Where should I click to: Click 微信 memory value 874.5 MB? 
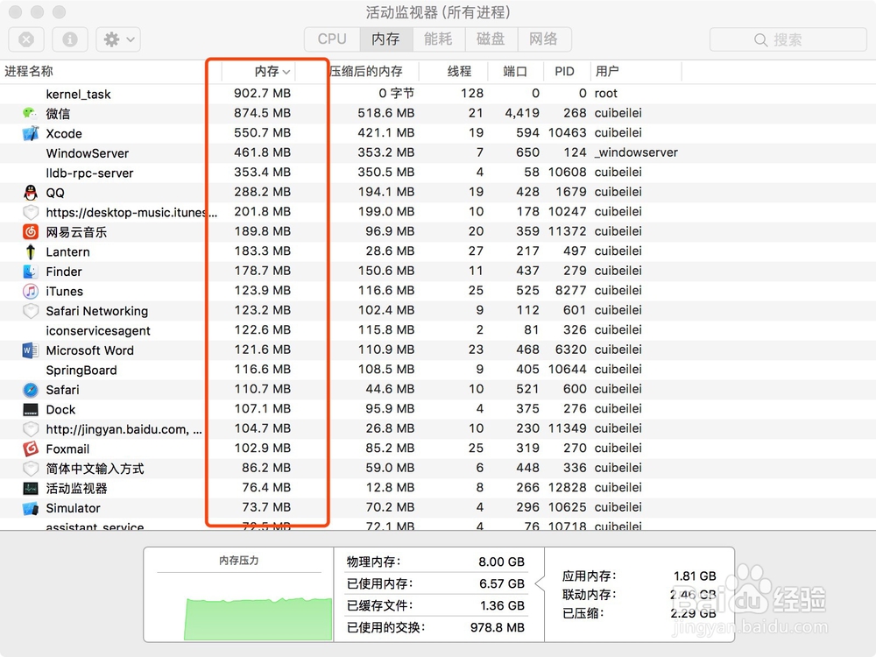click(262, 113)
